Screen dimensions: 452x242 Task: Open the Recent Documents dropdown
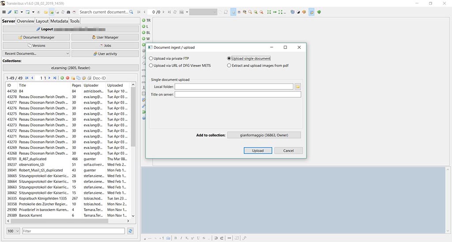tap(36, 53)
